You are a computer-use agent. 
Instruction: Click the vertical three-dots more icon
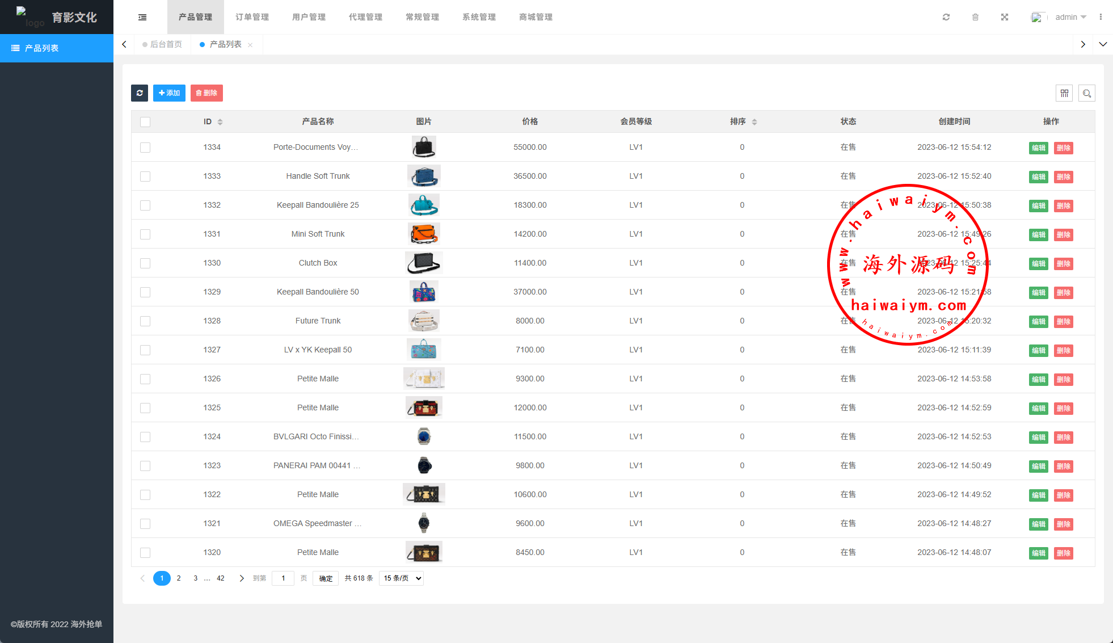pyautogui.click(x=1101, y=17)
